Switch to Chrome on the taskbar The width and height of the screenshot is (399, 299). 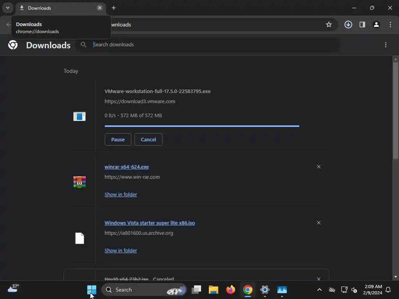coord(247,290)
